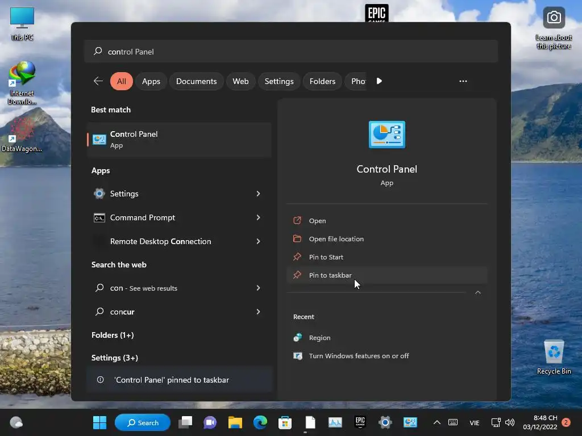
Task: Expand Settings app result options
Action: (259, 194)
